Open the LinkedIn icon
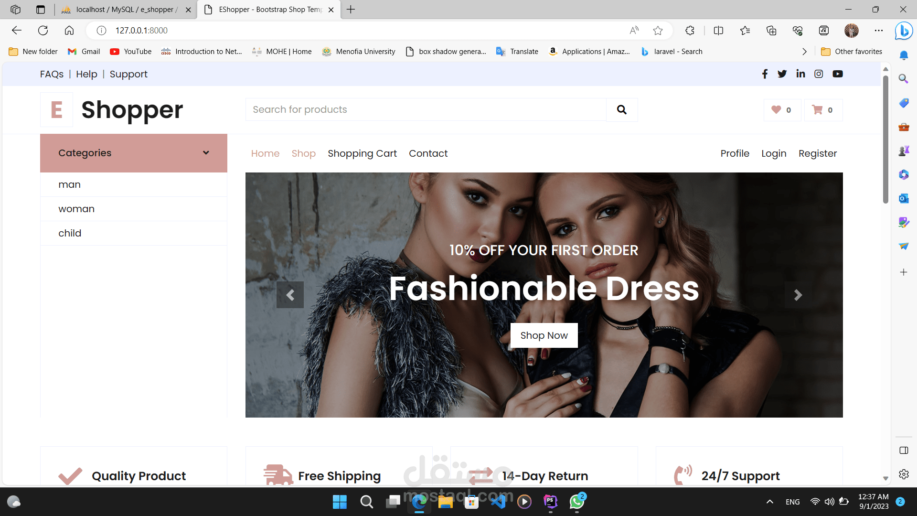Viewport: 917px width, 516px height. pos(800,74)
